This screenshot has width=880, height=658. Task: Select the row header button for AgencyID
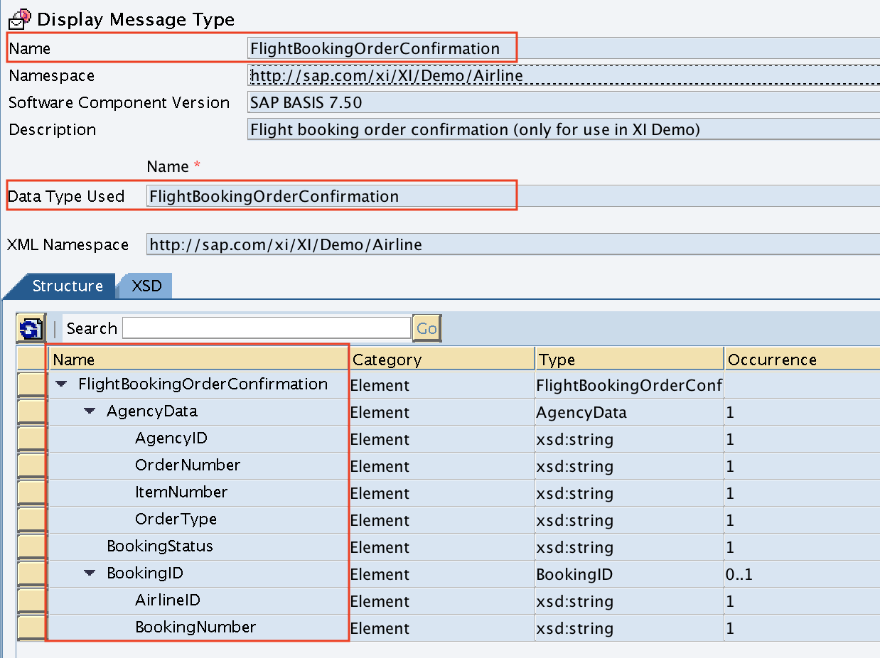[32, 439]
